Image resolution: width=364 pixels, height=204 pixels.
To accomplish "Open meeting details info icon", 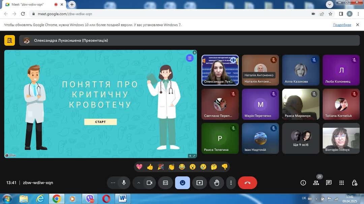I will click(x=303, y=183).
